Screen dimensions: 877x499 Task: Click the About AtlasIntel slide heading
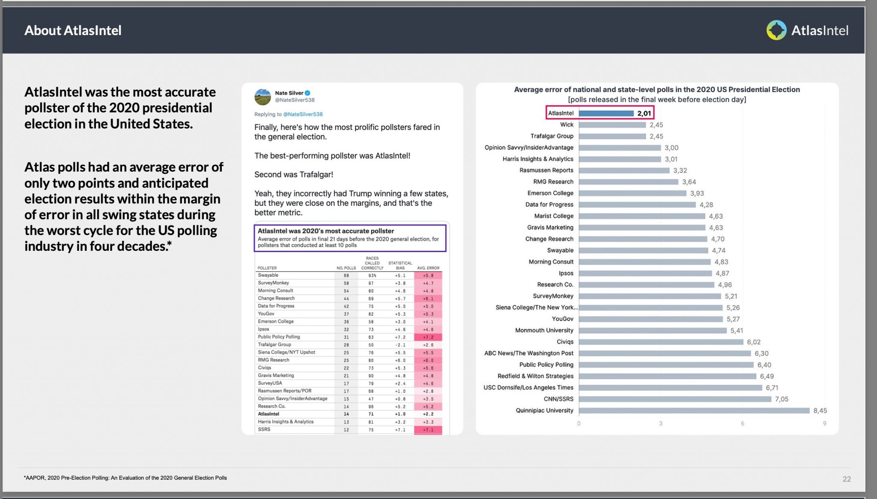pos(73,30)
